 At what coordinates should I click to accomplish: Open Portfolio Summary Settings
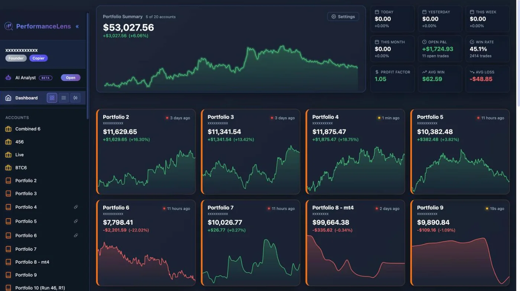tap(343, 17)
